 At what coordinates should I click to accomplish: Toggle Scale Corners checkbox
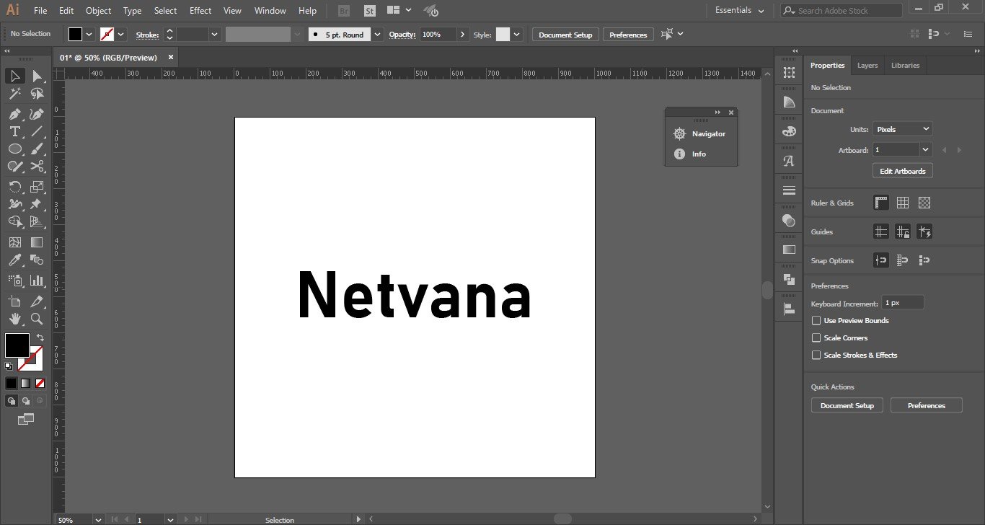pyautogui.click(x=816, y=337)
